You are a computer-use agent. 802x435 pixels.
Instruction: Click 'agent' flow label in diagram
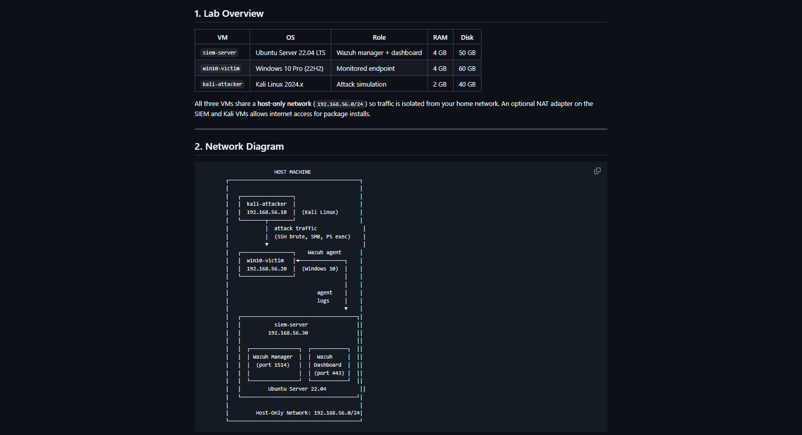(325, 293)
